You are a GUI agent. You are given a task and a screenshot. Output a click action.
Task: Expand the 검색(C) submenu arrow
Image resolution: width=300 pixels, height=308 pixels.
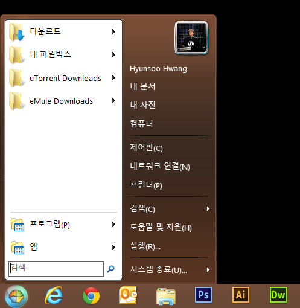pos(208,208)
